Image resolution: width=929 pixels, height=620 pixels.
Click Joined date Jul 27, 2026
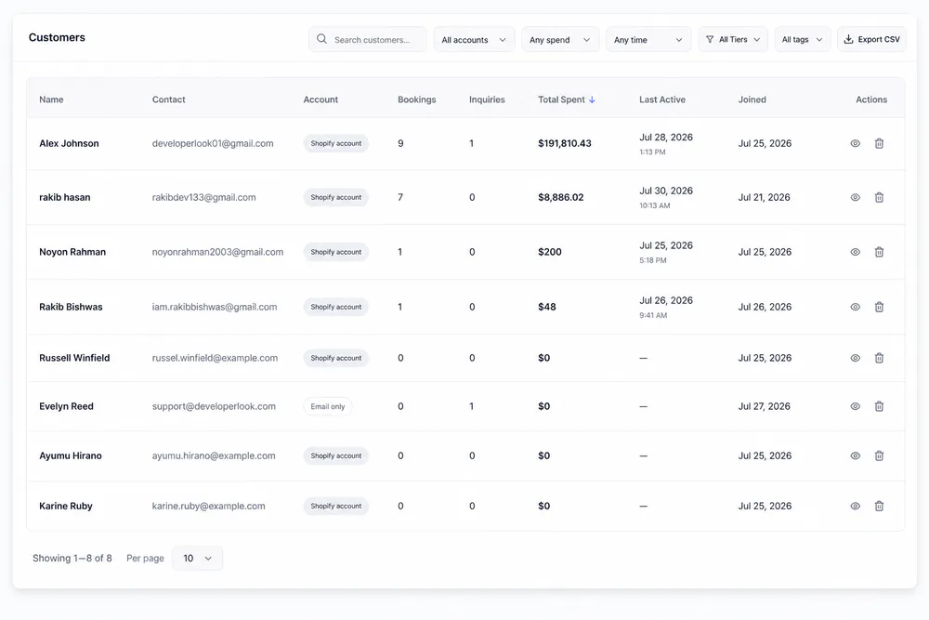click(x=764, y=406)
